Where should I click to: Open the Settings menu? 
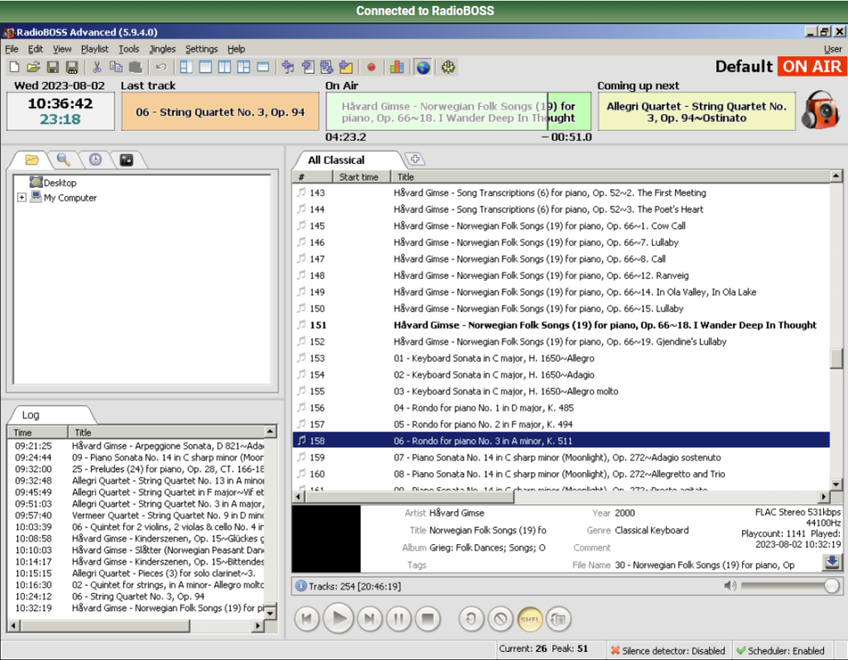[x=201, y=49]
